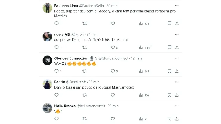Viewport: 221px width, 124px height.
Task: Share Paulinho Lima's tweet
Action: pyautogui.click(x=177, y=24)
